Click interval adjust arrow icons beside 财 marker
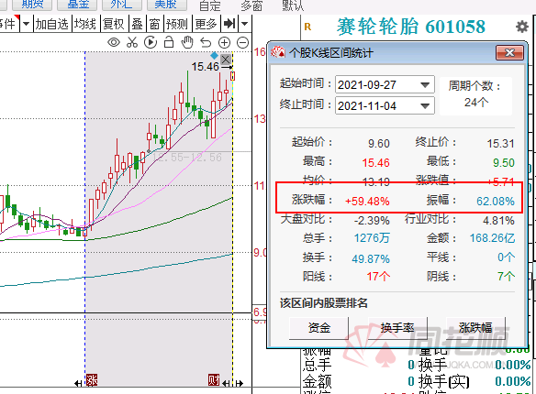The image size is (536, 394). [232, 384]
